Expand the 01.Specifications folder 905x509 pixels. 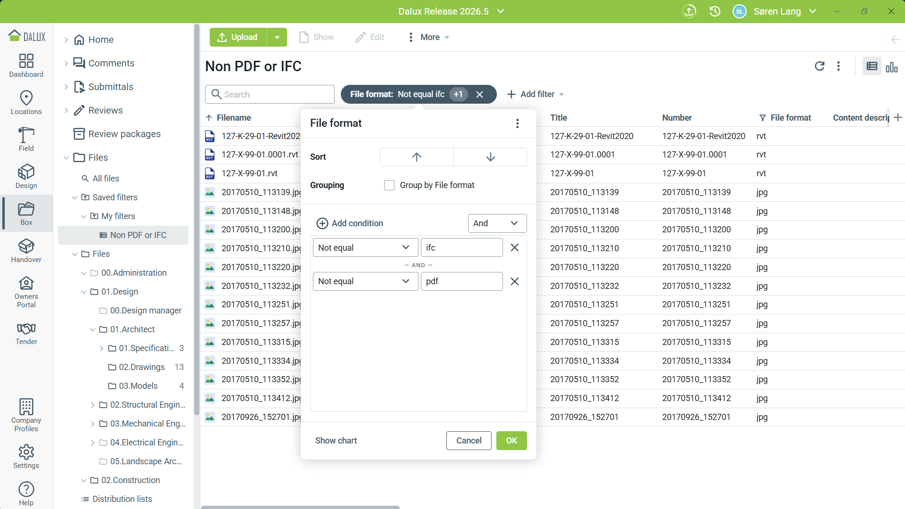point(101,348)
